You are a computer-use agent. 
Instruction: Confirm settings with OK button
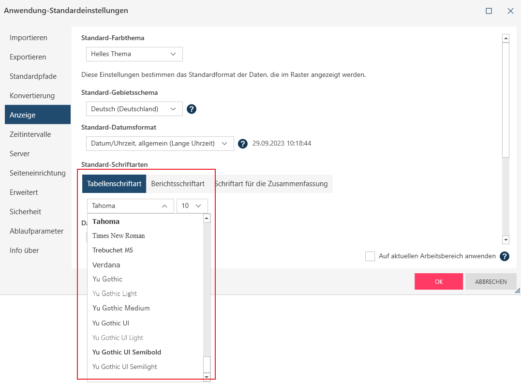pyautogui.click(x=439, y=281)
